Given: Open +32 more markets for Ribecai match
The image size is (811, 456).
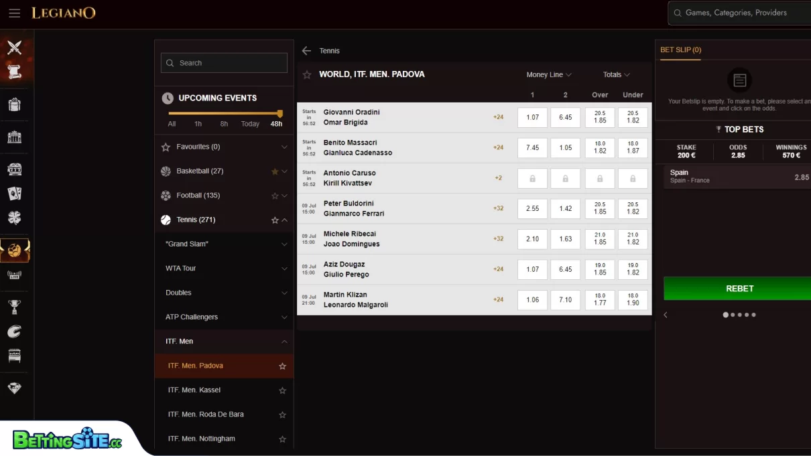Looking at the screenshot, I should 498,239.
